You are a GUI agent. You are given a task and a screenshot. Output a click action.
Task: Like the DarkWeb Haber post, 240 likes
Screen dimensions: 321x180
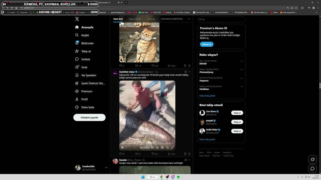click(x=154, y=154)
